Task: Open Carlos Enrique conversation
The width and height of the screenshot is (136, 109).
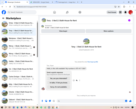Action: pos(18,78)
